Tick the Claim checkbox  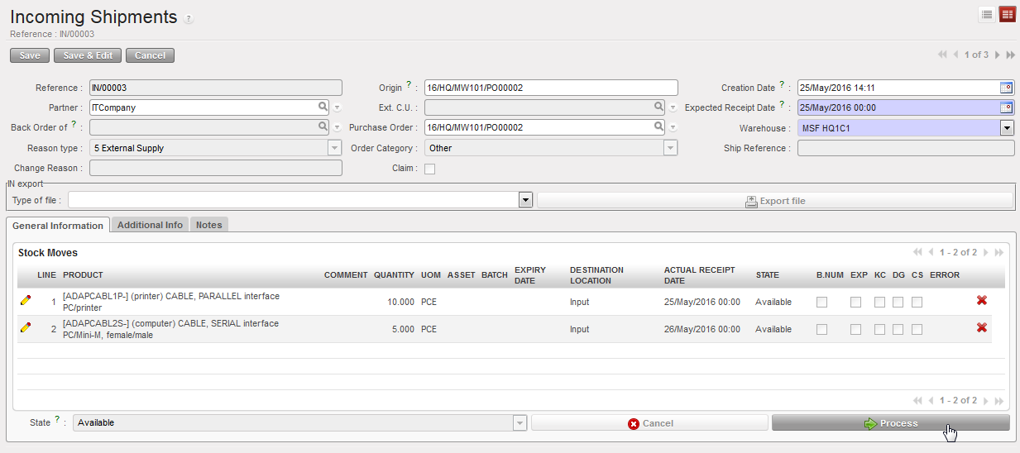click(x=429, y=169)
